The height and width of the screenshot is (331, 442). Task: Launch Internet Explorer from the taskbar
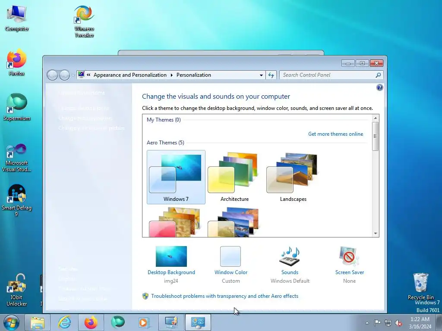click(65, 322)
